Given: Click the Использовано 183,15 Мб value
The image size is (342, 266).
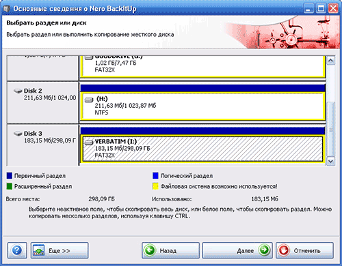Looking at the screenshot, I should 265,199.
